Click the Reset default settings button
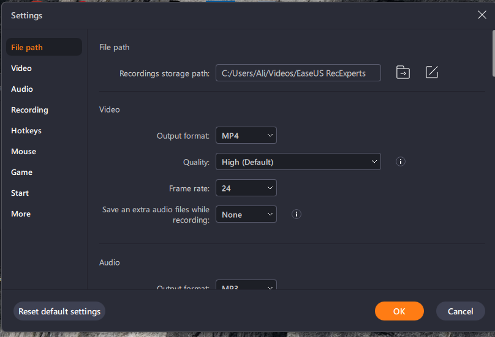Viewport: 495px width, 337px height. tap(59, 311)
